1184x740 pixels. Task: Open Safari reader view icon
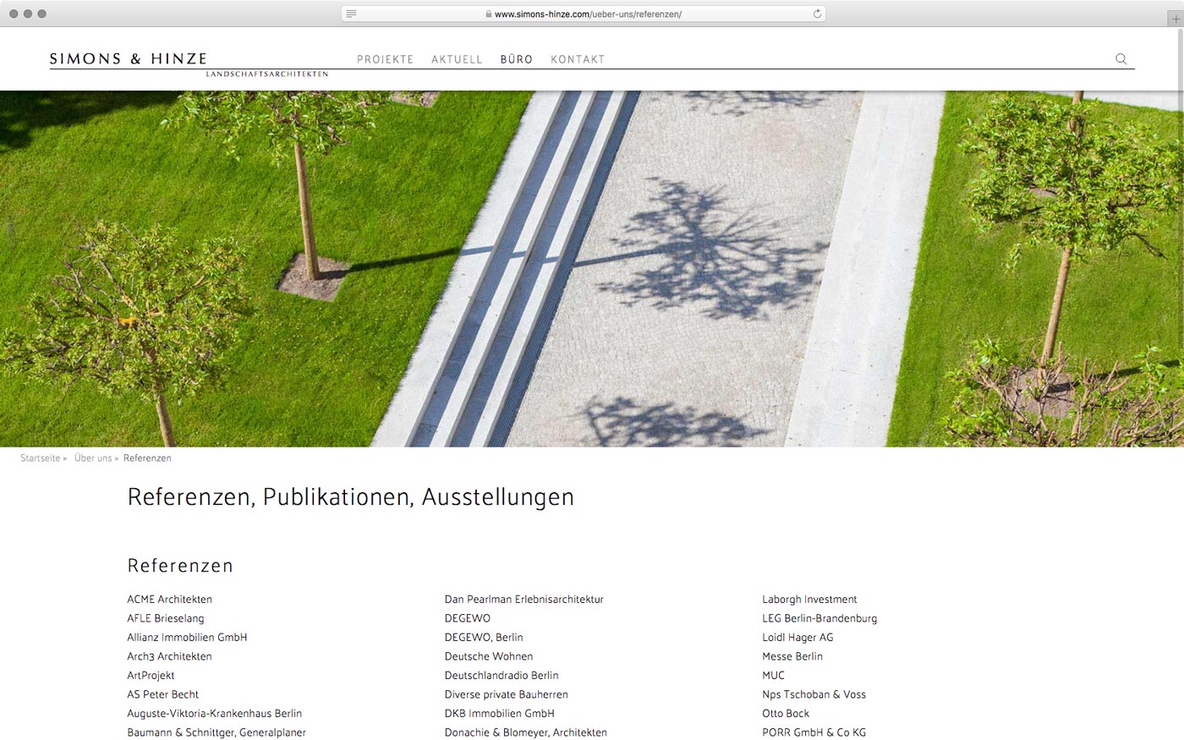pos(351,14)
